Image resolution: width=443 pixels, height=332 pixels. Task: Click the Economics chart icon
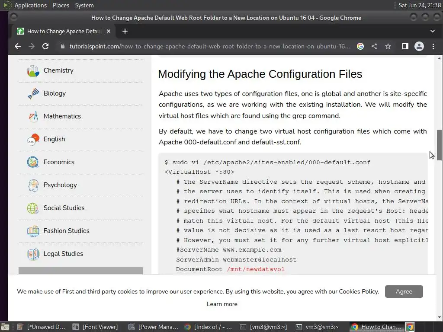pos(33,162)
